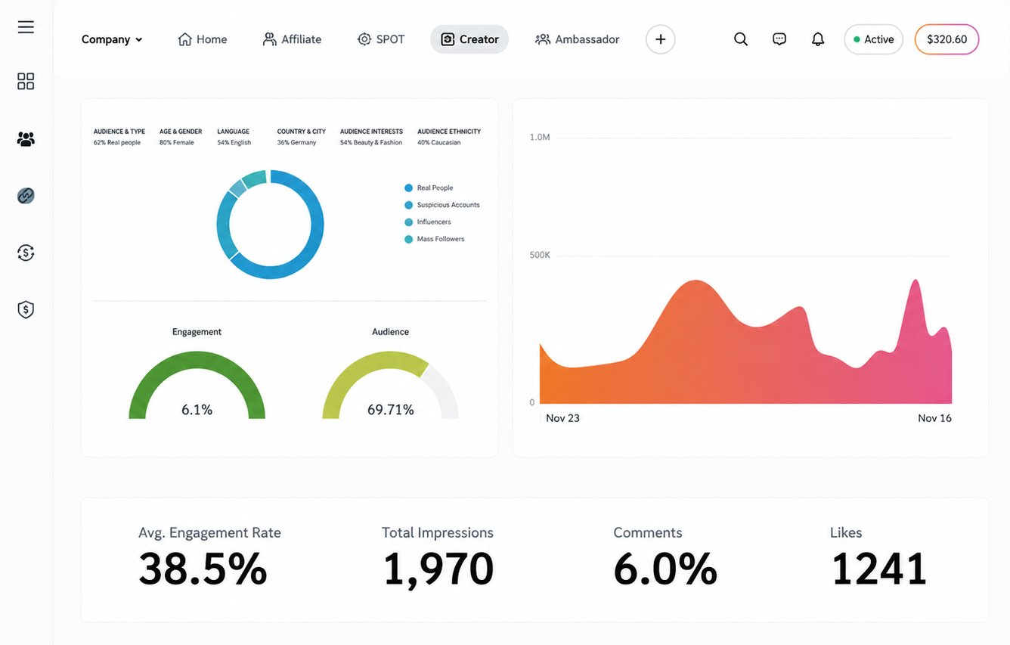This screenshot has width=1010, height=645.
Task: Go to the SPOT tab
Action: (381, 39)
